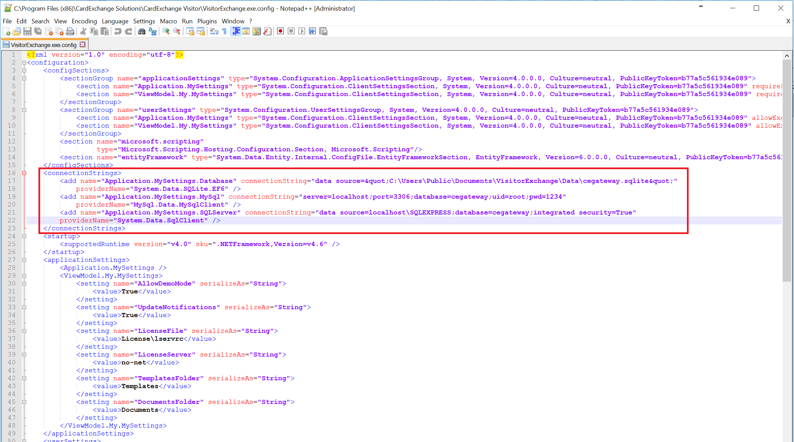The width and height of the screenshot is (794, 442).
Task: Print the file with printer icon
Action: [70, 32]
